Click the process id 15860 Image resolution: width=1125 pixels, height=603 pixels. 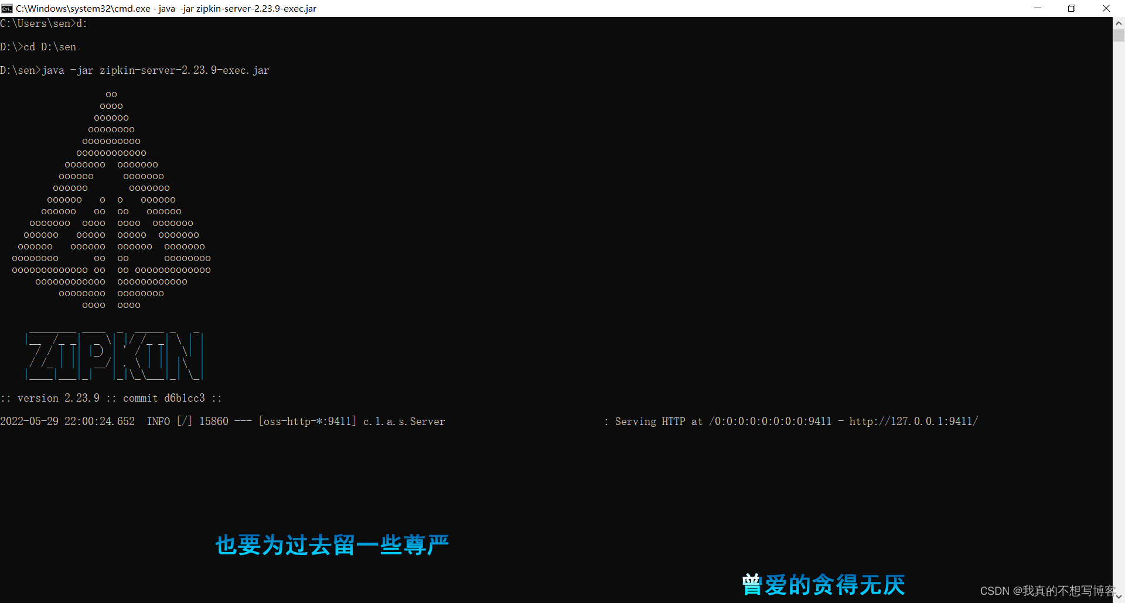click(214, 422)
